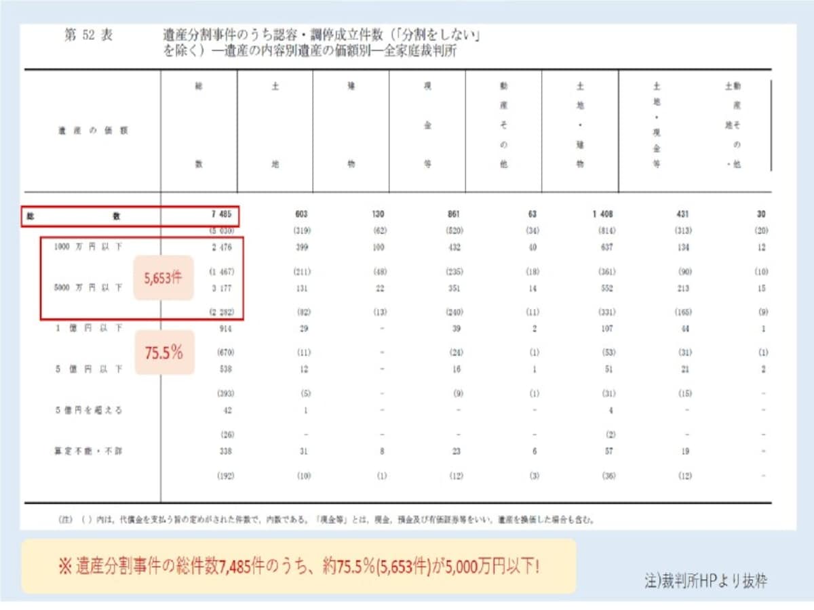Screen dimensions: 814x610
Task: Click the parenthesized value (5 030)
Action: tap(220, 230)
